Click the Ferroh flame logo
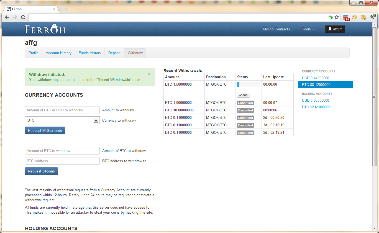This screenshot has height=233, width=379. 45,29
